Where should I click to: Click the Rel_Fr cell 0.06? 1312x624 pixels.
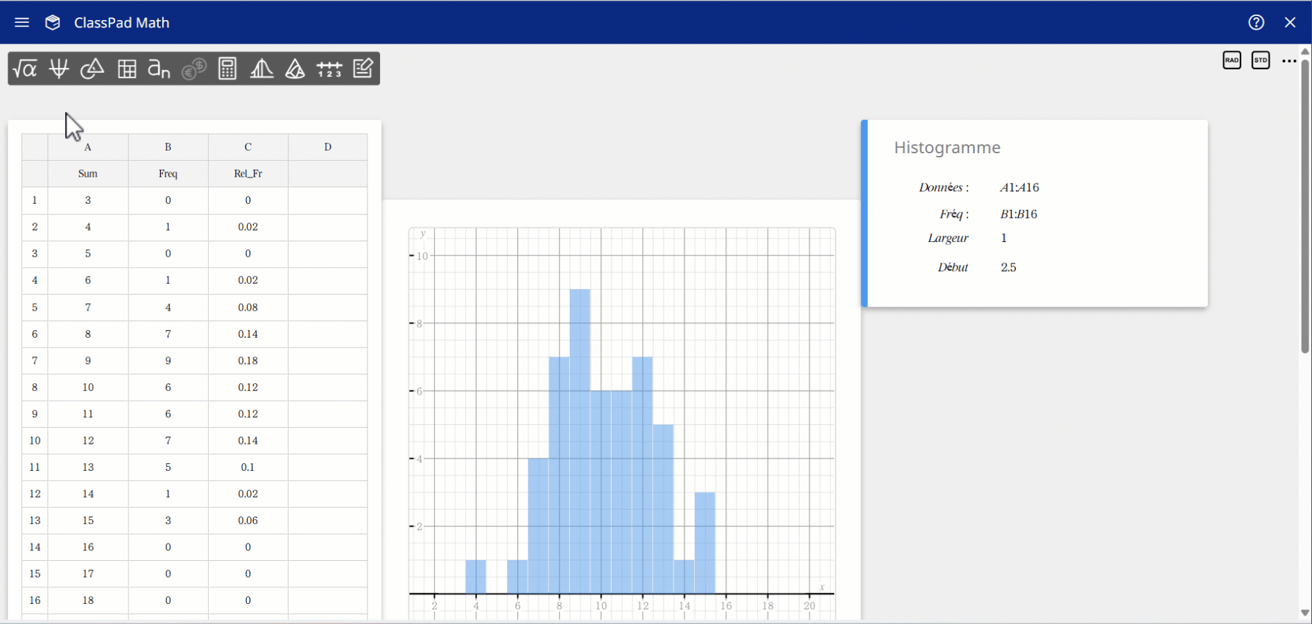[x=248, y=521]
